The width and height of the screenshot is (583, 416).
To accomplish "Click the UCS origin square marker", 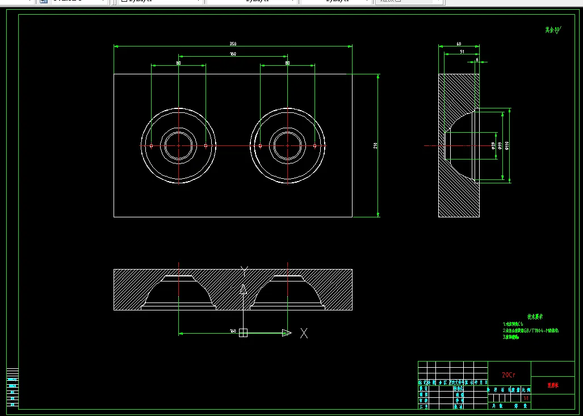I will (243, 333).
